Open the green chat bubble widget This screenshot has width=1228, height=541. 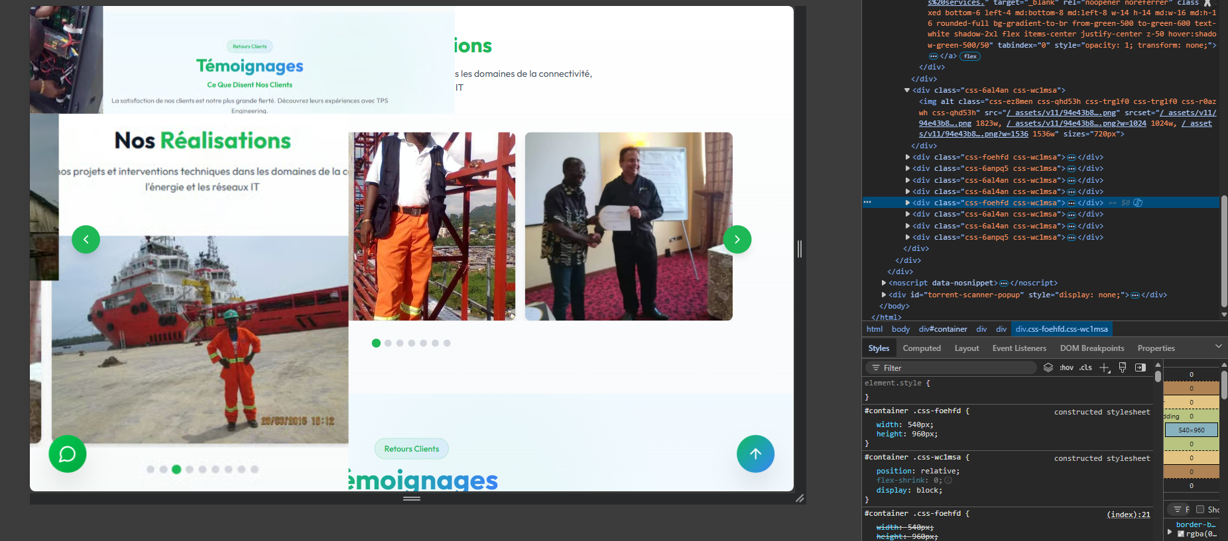click(68, 454)
